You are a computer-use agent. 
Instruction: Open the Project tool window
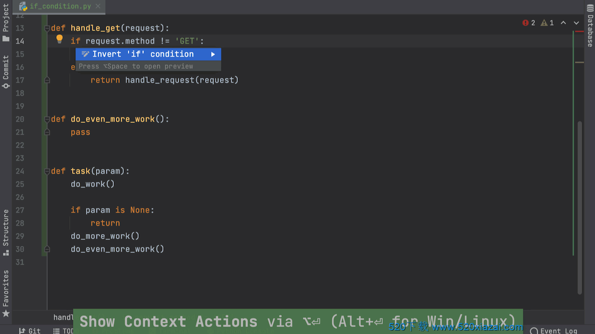[6, 23]
